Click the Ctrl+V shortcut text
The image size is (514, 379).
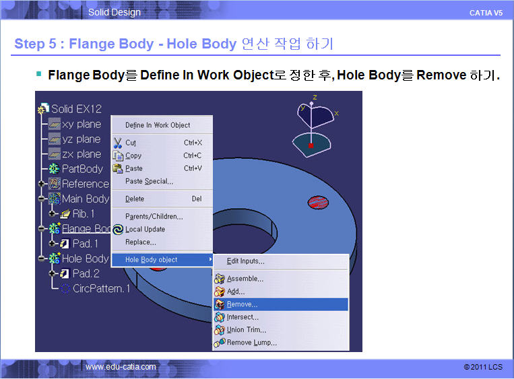tap(193, 168)
